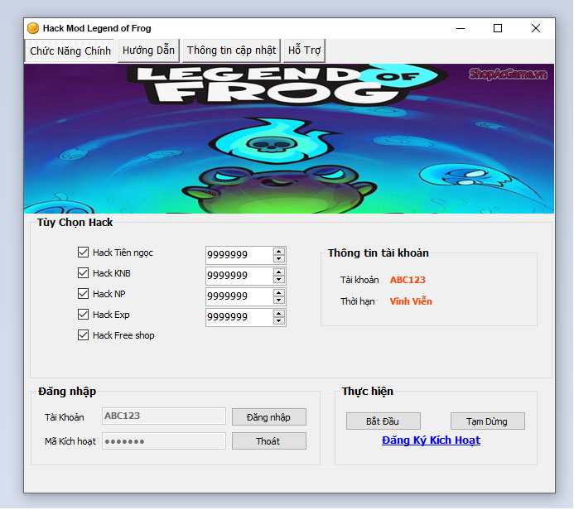Click the ABC123 account name text
The image size is (574, 510).
click(x=408, y=280)
